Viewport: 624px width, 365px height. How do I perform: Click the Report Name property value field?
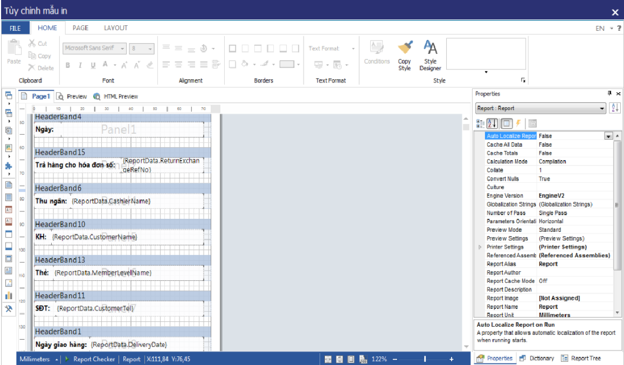574,307
